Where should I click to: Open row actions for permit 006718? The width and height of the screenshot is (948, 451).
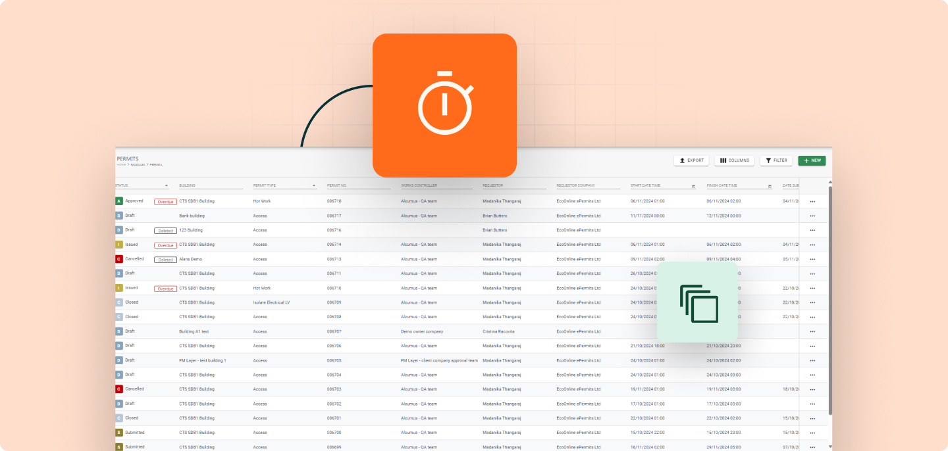pos(812,201)
